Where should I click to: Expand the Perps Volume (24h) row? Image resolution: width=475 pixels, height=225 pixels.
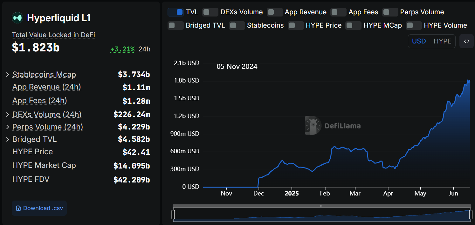point(8,127)
